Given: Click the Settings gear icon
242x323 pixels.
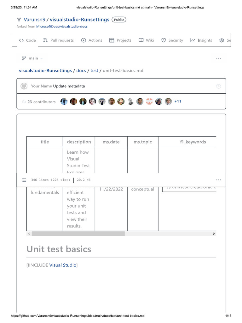Looking at the screenshot, I should pyautogui.click(x=222, y=40).
